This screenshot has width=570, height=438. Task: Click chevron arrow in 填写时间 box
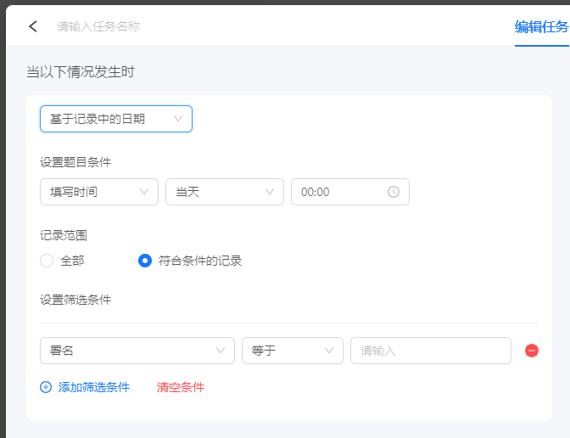(x=144, y=192)
